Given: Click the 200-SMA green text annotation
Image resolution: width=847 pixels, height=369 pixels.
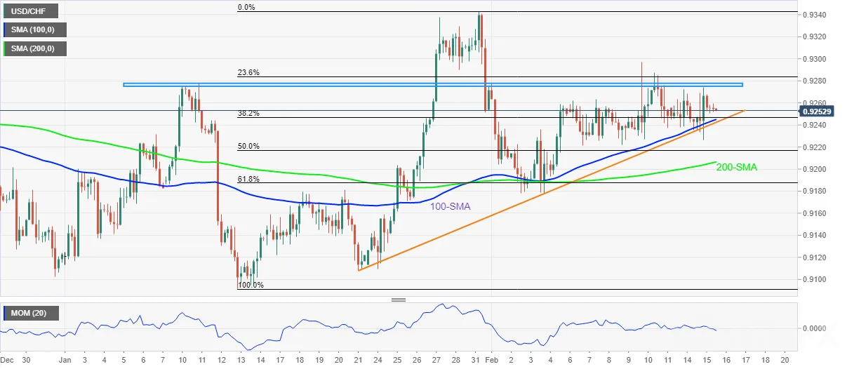Looking at the screenshot, I should (737, 168).
